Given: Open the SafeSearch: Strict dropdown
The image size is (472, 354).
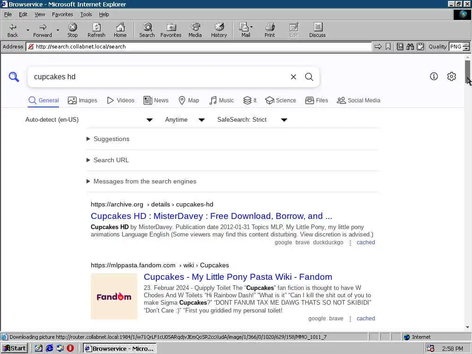Looking at the screenshot, I should 252,120.
